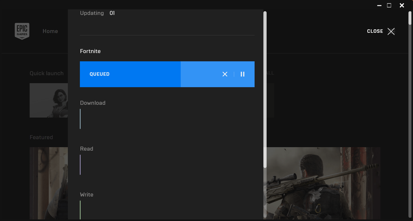Close the Downloads overlay via the X icon

point(391,31)
